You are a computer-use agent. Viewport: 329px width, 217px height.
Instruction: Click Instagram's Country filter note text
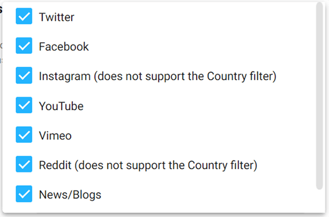click(185, 76)
